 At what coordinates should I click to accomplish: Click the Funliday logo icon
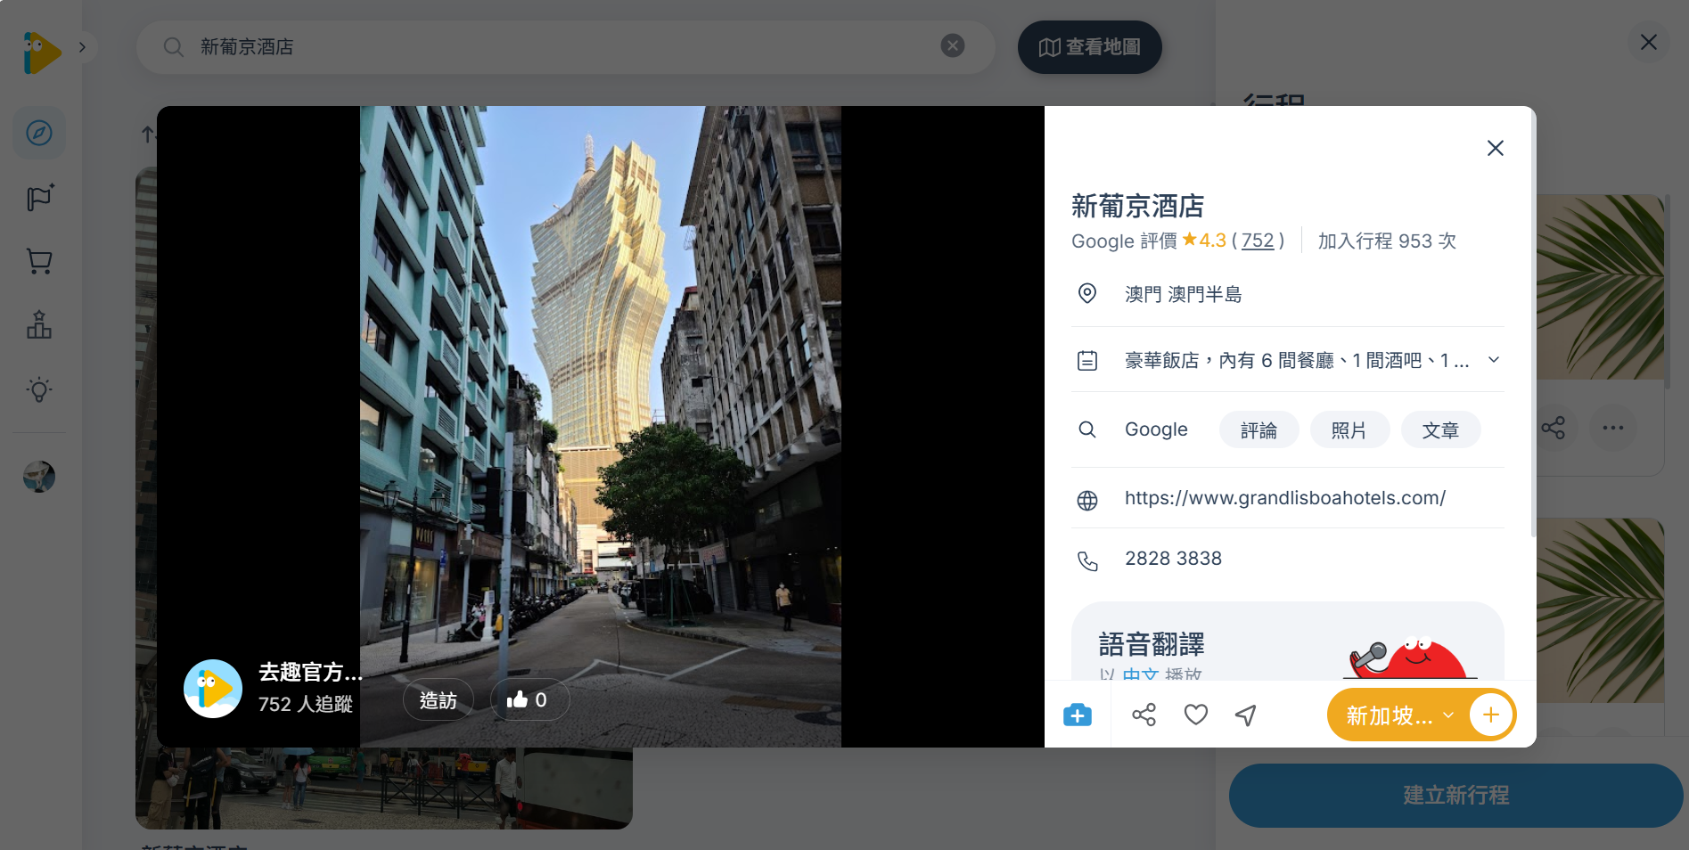coord(42,53)
